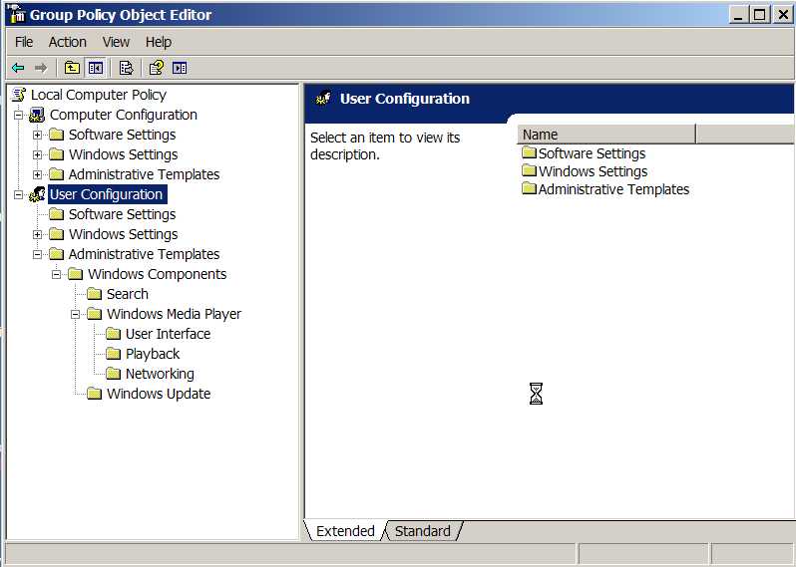Select the Windows Media Player label
The width and height of the screenshot is (796, 567).
175,314
